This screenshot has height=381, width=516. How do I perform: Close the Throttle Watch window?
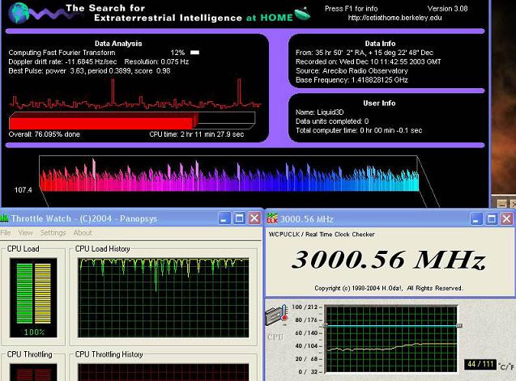254,218
